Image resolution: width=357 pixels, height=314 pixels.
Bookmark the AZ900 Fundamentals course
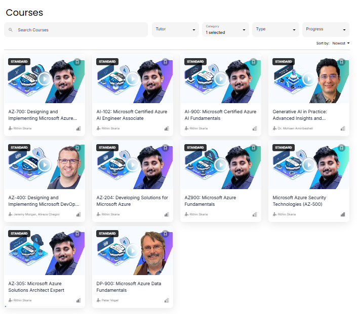[x=253, y=148]
